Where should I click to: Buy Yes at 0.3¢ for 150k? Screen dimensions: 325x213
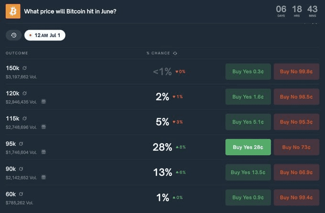(x=248, y=72)
